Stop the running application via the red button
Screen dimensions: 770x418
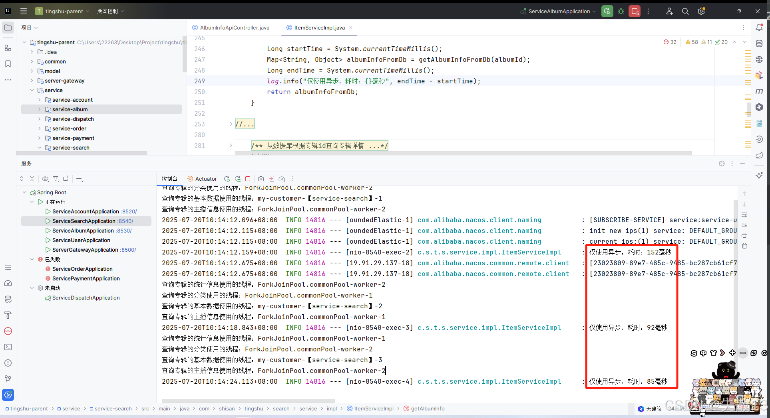click(635, 11)
